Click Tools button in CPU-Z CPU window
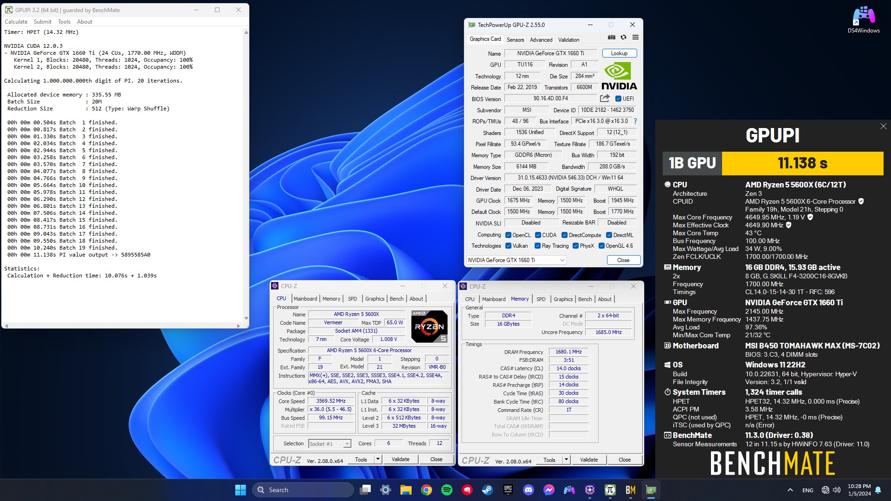 pyautogui.click(x=361, y=459)
